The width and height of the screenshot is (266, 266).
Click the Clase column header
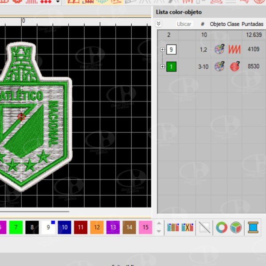coord(233,24)
